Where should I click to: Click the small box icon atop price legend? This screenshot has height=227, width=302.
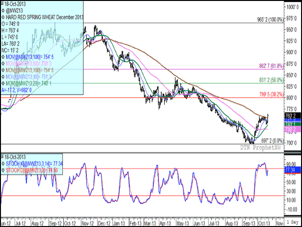(x=2, y=3)
